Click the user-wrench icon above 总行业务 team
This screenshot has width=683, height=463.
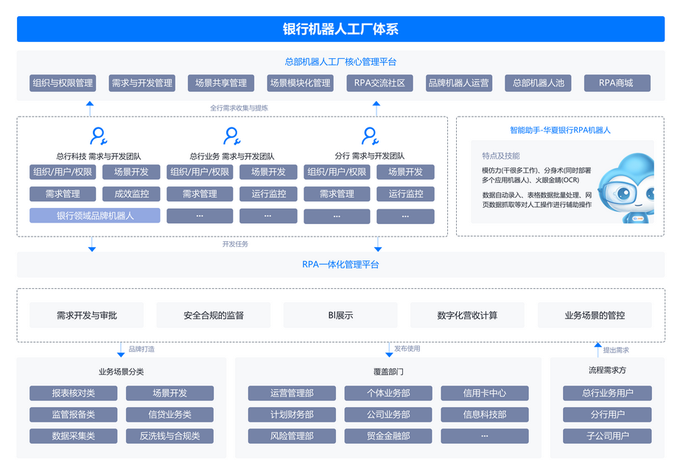pyautogui.click(x=232, y=136)
